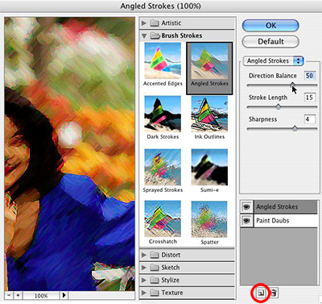Click the zoom in plus button

(x=18, y=295)
